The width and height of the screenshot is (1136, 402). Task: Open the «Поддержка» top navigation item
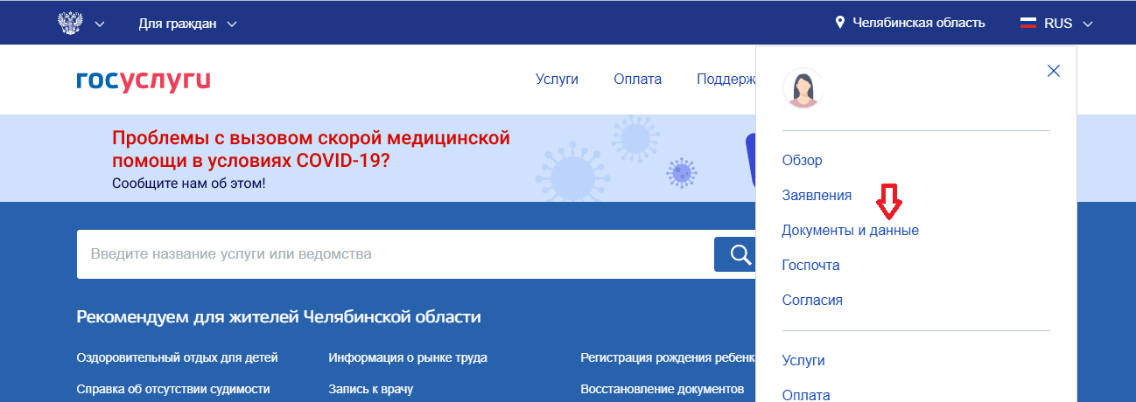pos(726,79)
